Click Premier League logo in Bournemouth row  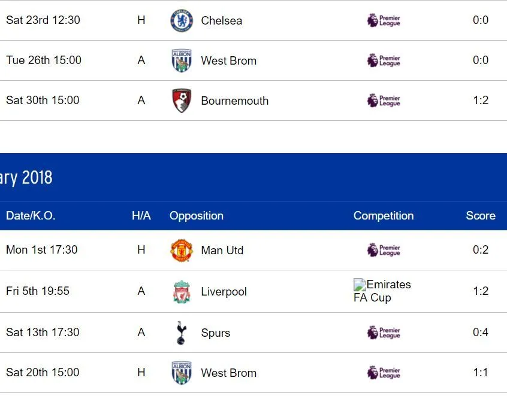384,100
